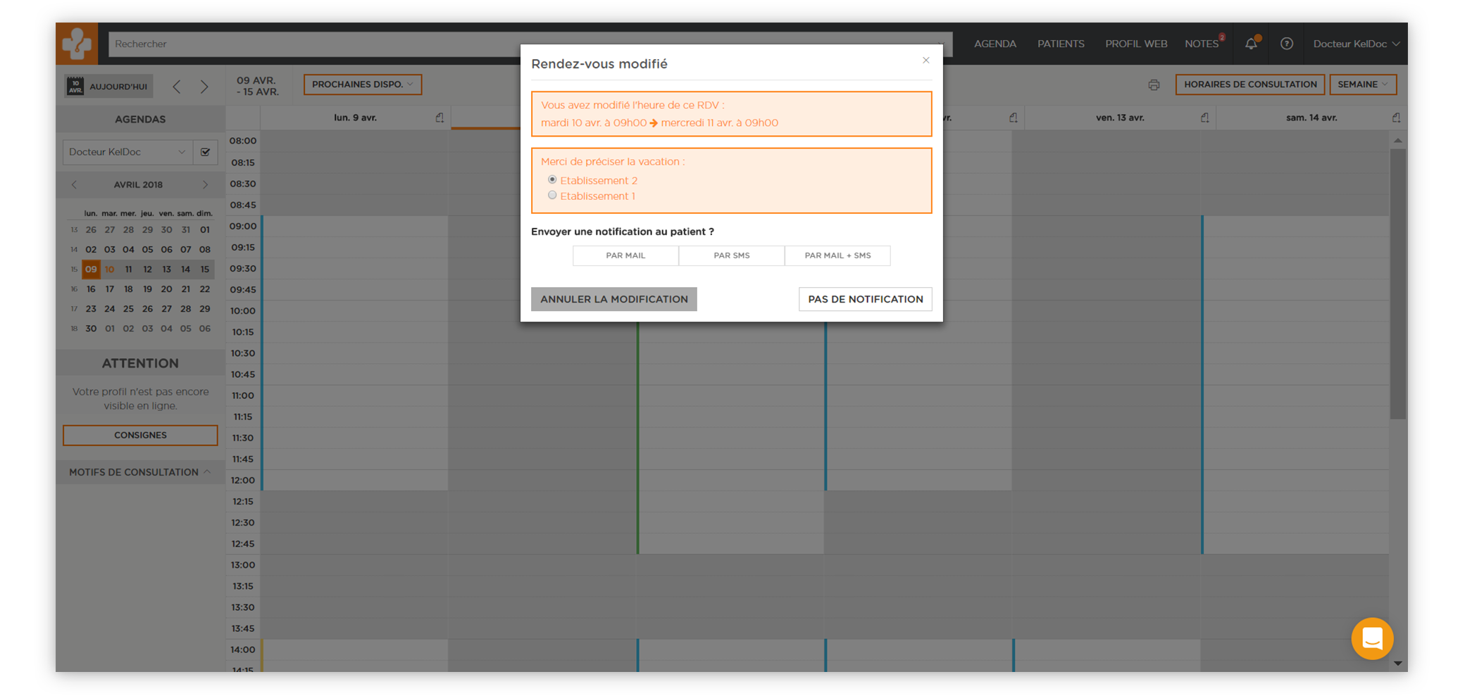
Task: Open the Patients menu
Action: click(1060, 44)
